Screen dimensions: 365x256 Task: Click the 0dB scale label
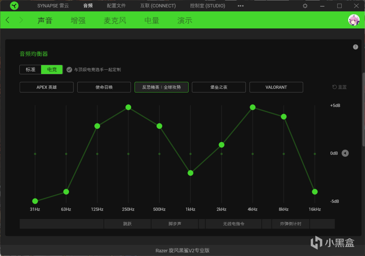click(334, 153)
